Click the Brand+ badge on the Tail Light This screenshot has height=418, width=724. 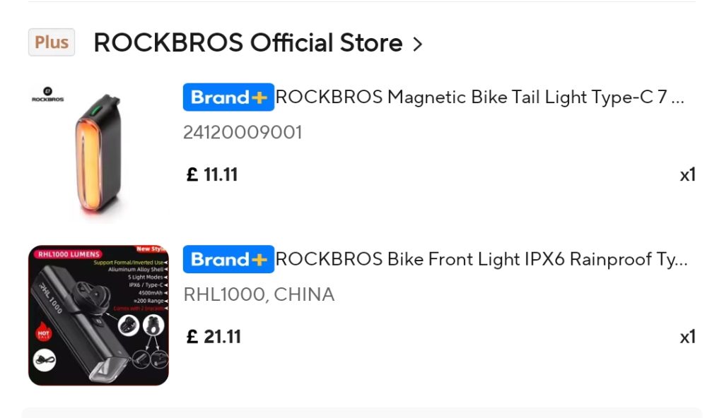pos(228,97)
